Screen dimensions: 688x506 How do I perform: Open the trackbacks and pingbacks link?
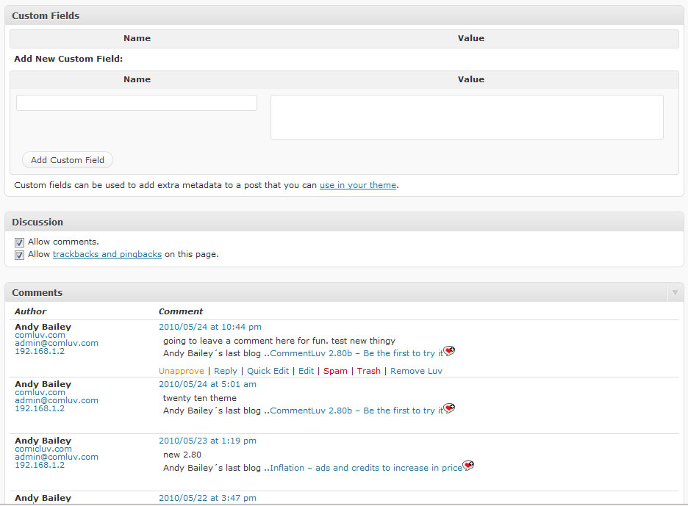pos(107,255)
